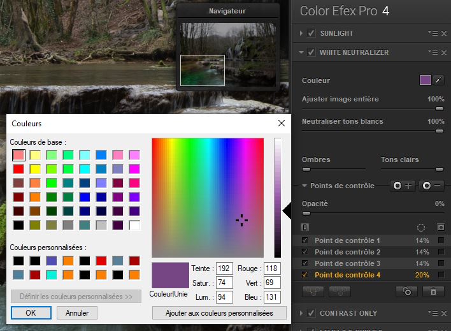451x331 pixels.
Task: Click the Lum. input field
Action: tap(224, 297)
